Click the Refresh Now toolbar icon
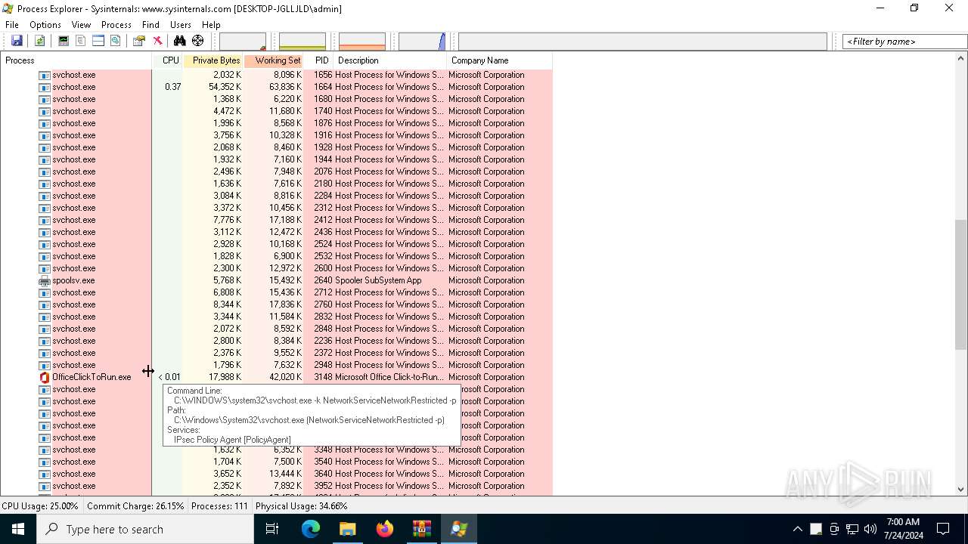The width and height of the screenshot is (968, 544). click(39, 41)
